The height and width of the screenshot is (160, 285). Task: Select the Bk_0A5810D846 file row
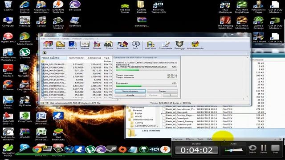(76, 68)
